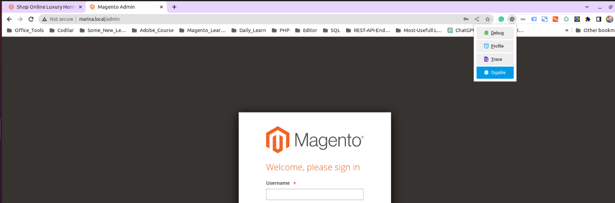Open the ChatGPT bookmark
Viewport: 615px width, 203px height.
(x=460, y=30)
